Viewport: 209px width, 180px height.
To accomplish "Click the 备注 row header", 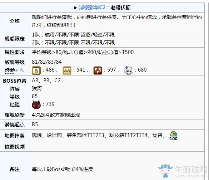I will pos(15,169).
